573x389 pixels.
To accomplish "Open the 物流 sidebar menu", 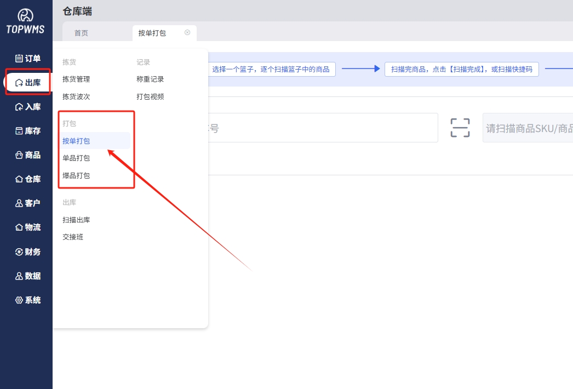I will point(28,227).
